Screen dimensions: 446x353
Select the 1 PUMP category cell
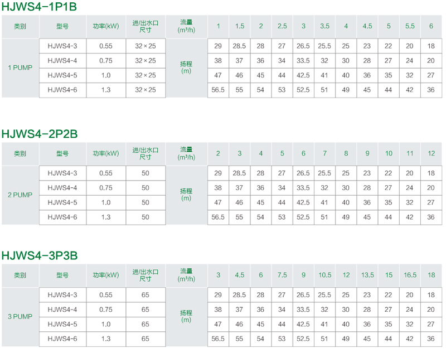coord(20,67)
